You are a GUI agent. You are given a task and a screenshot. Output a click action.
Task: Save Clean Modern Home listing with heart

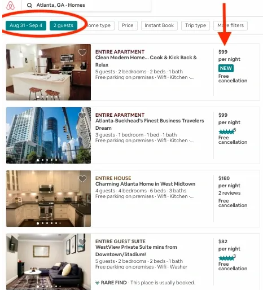[x=82, y=52]
